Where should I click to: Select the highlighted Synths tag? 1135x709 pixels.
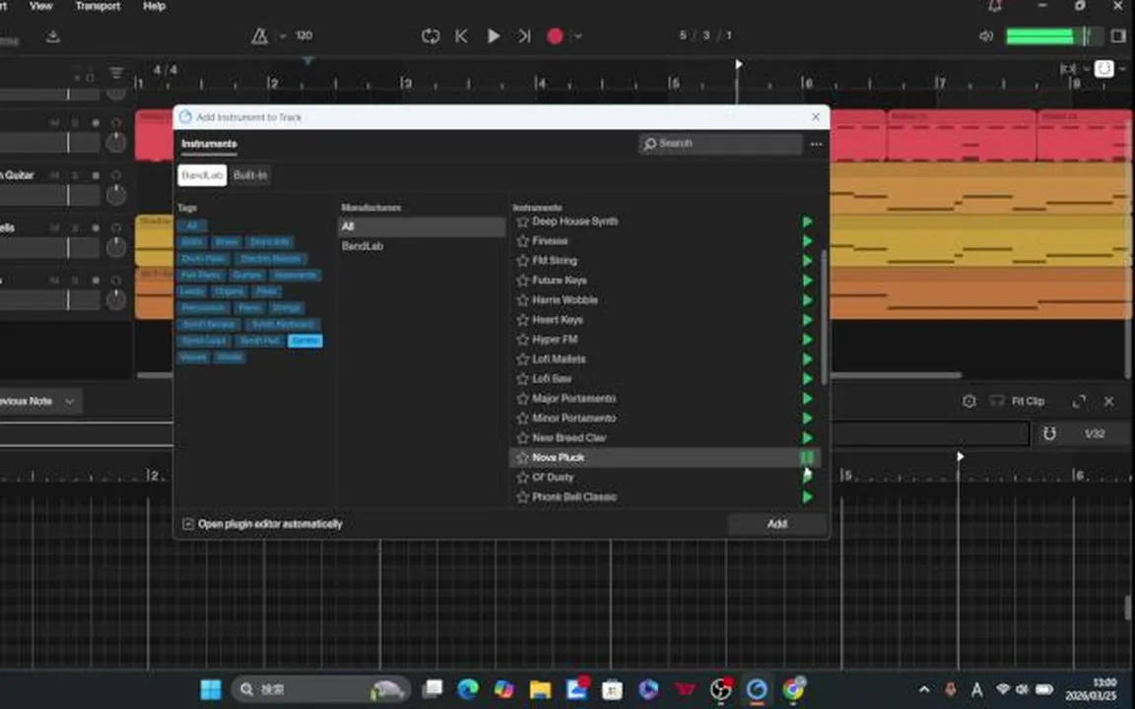pyautogui.click(x=304, y=341)
